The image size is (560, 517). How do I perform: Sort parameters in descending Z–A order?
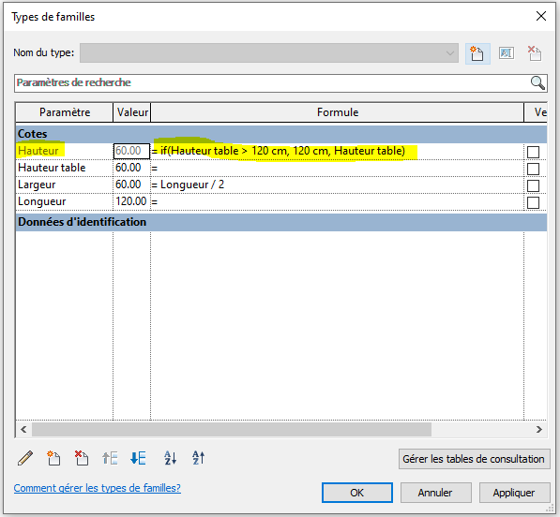point(199,458)
